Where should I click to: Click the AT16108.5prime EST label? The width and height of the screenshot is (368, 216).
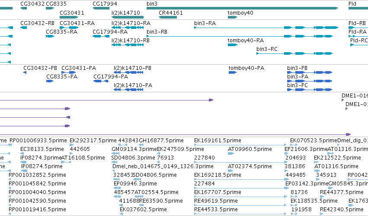click(x=83, y=158)
